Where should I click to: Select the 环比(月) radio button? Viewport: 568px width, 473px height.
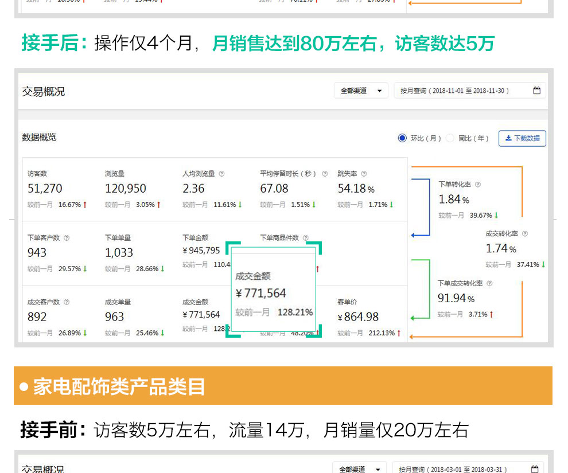pyautogui.click(x=402, y=138)
